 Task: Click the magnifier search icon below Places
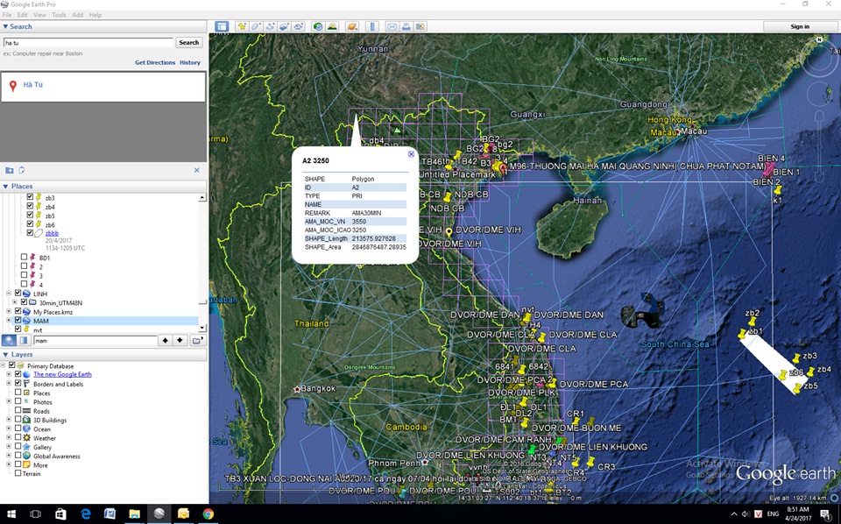coord(9,340)
